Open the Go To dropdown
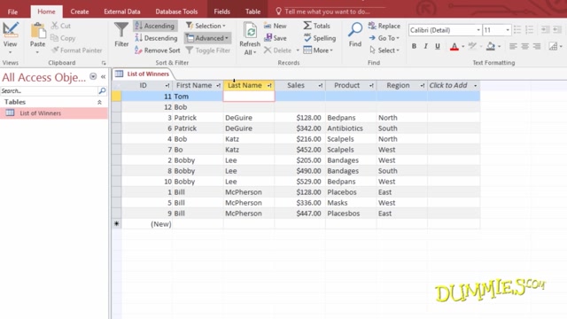 click(384, 38)
